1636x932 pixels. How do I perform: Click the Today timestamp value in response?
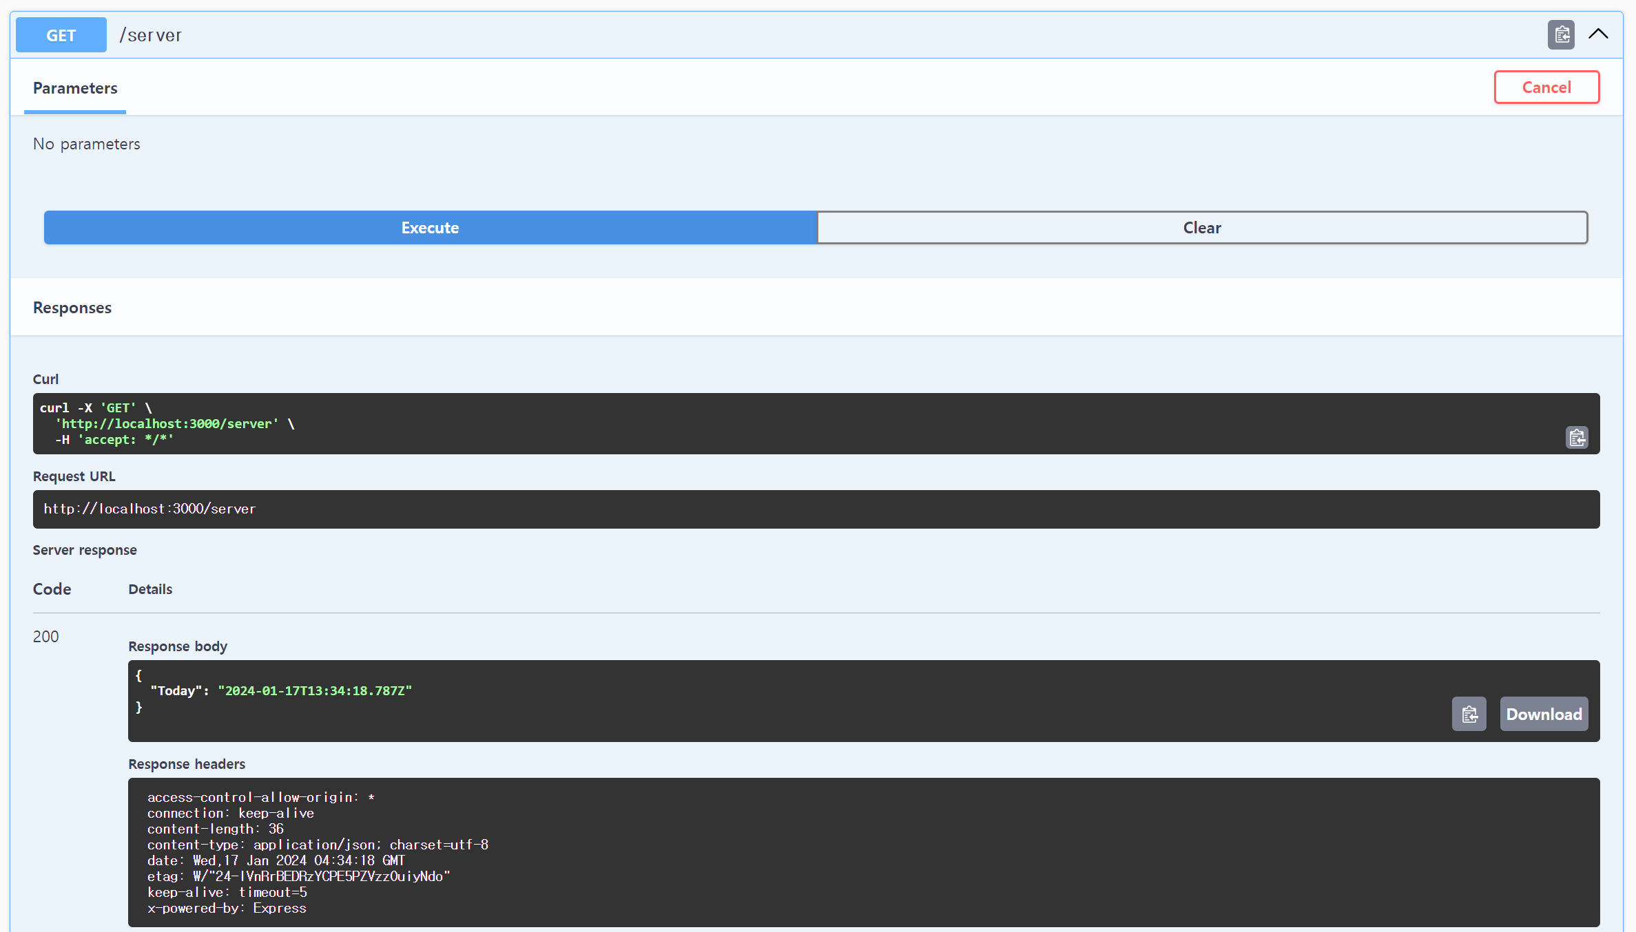tap(315, 691)
